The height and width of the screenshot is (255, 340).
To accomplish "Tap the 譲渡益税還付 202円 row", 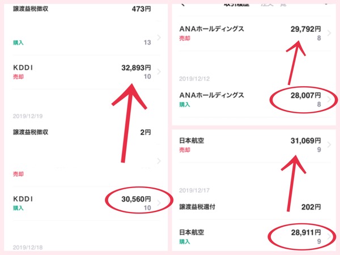I will tap(250, 207).
